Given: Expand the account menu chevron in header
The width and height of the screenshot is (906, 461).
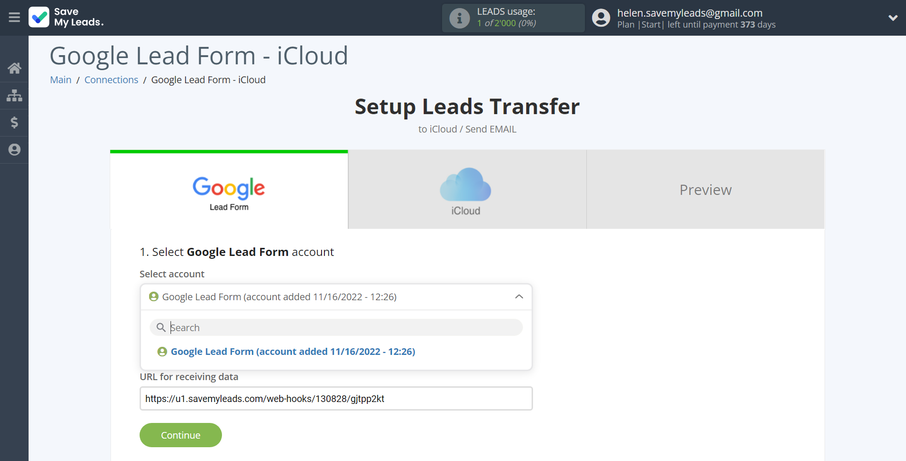Looking at the screenshot, I should (893, 18).
